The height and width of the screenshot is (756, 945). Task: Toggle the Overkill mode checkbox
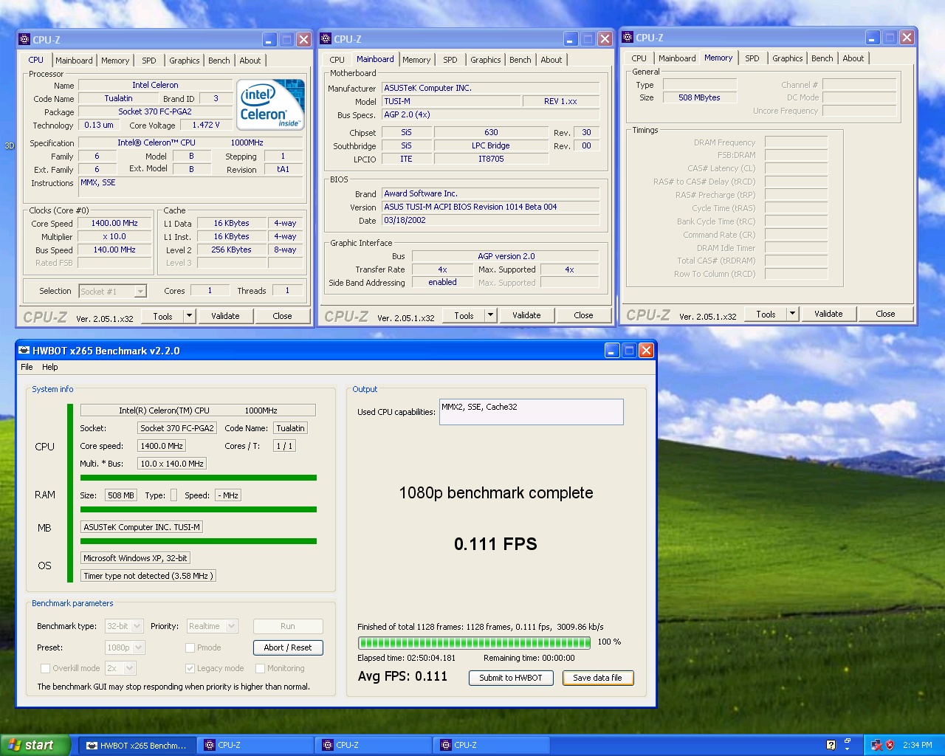46,668
